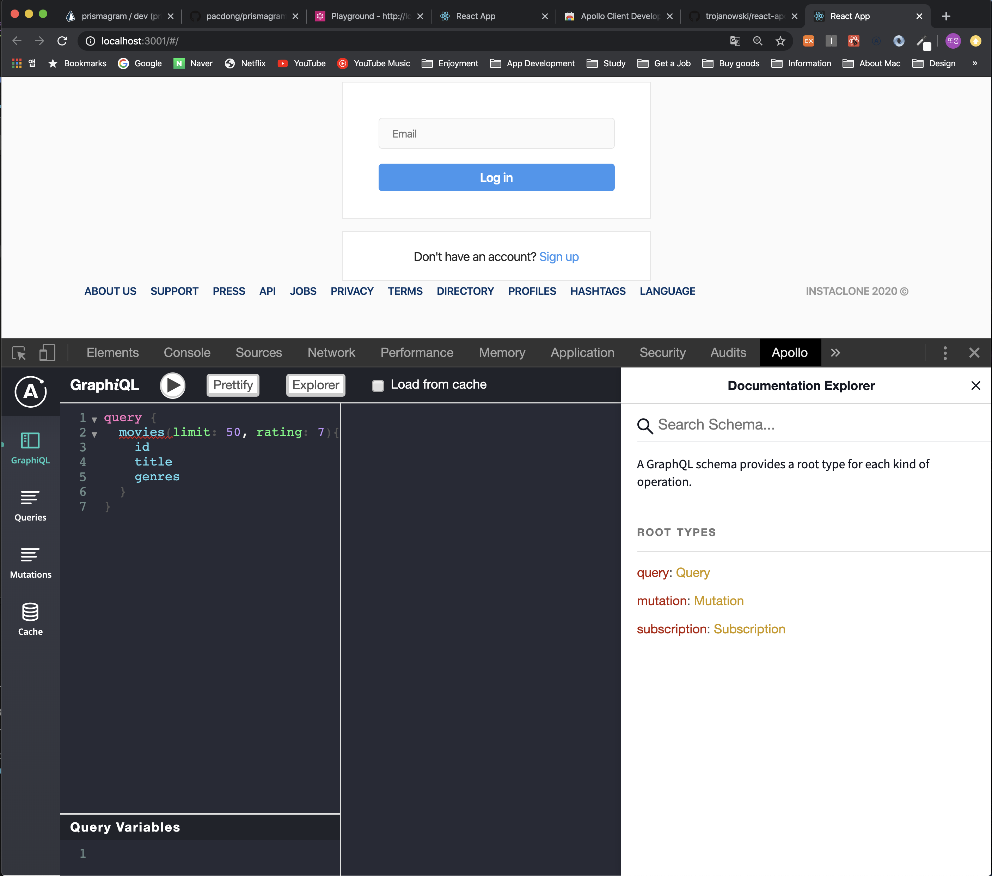
Task: Open the Mutations sidebar panel
Action: coord(30,562)
